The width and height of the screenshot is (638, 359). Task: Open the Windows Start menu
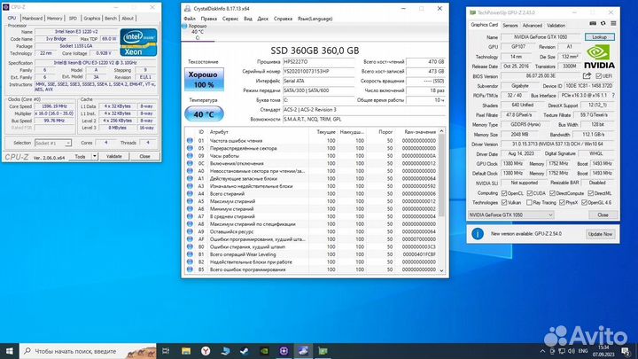click(x=10, y=351)
